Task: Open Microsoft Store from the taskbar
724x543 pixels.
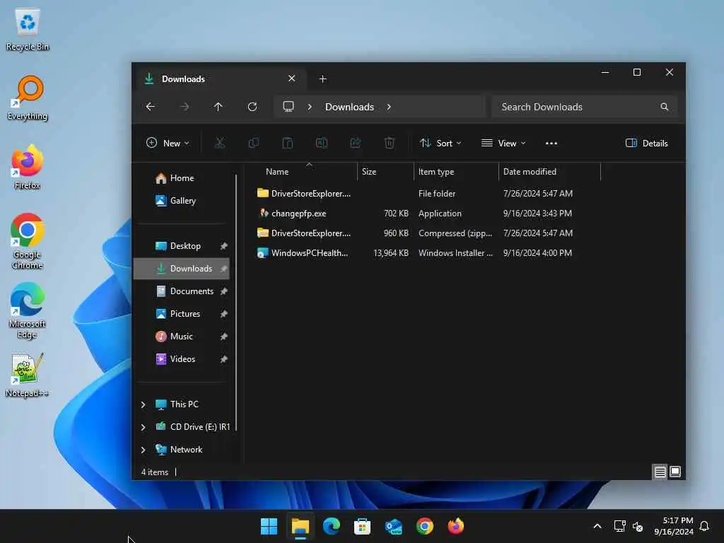Action: (x=363, y=526)
